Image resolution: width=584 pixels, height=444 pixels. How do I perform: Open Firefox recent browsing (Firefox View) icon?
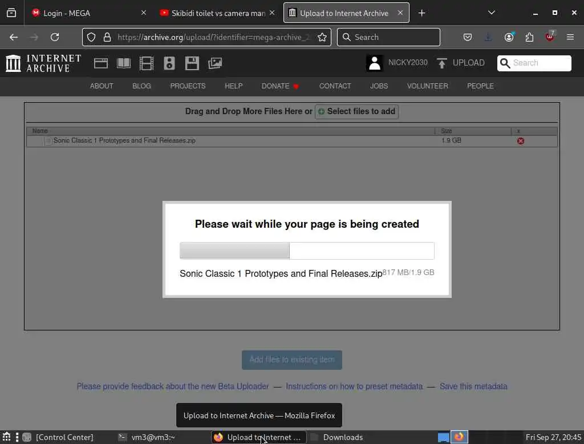point(11,13)
